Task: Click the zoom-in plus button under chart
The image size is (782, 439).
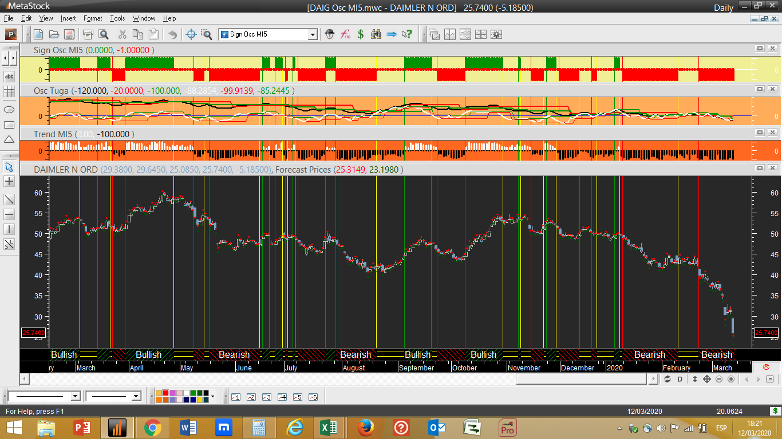Action: (x=731, y=379)
